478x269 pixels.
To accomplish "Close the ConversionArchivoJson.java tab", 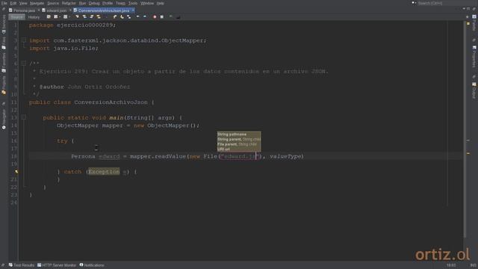I will 133,10.
